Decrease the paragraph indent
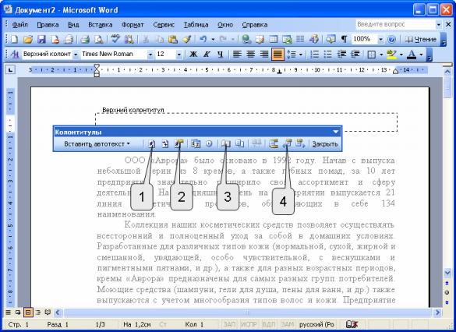Screen dimensions: 456x332 pyautogui.click(x=341, y=55)
